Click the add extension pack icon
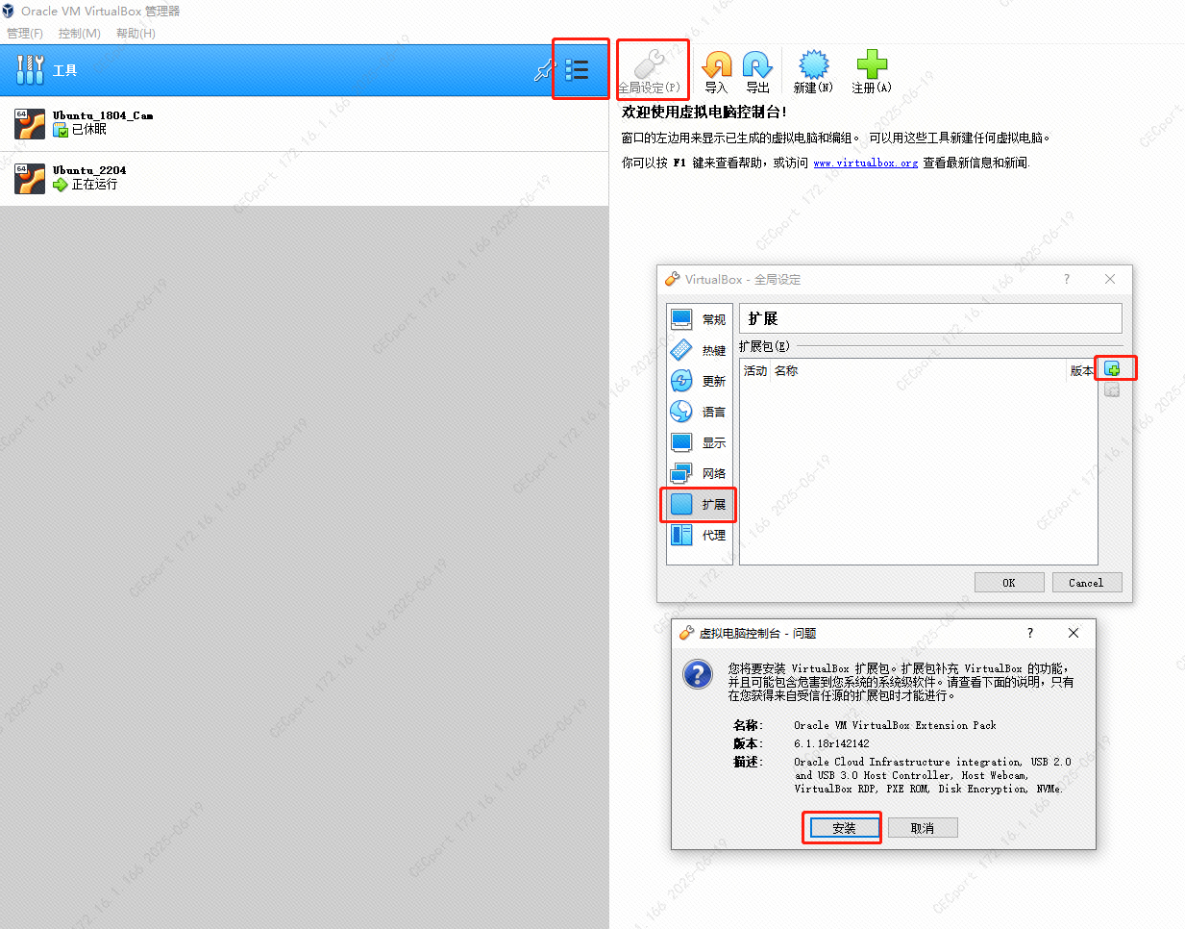 point(1112,369)
